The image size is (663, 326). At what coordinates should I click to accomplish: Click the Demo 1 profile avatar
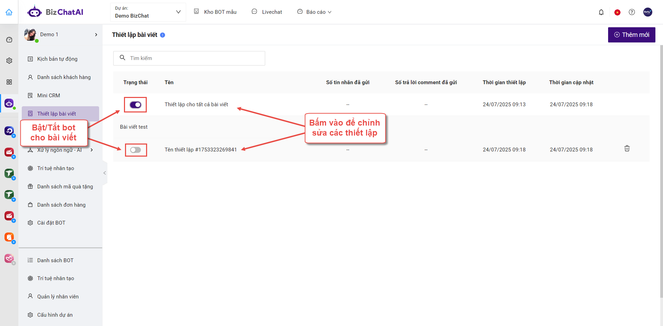(30, 34)
